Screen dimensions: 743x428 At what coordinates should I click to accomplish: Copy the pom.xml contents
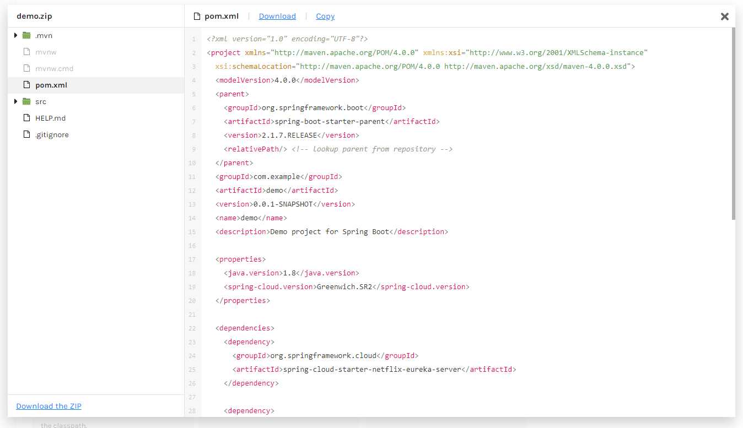coord(325,17)
